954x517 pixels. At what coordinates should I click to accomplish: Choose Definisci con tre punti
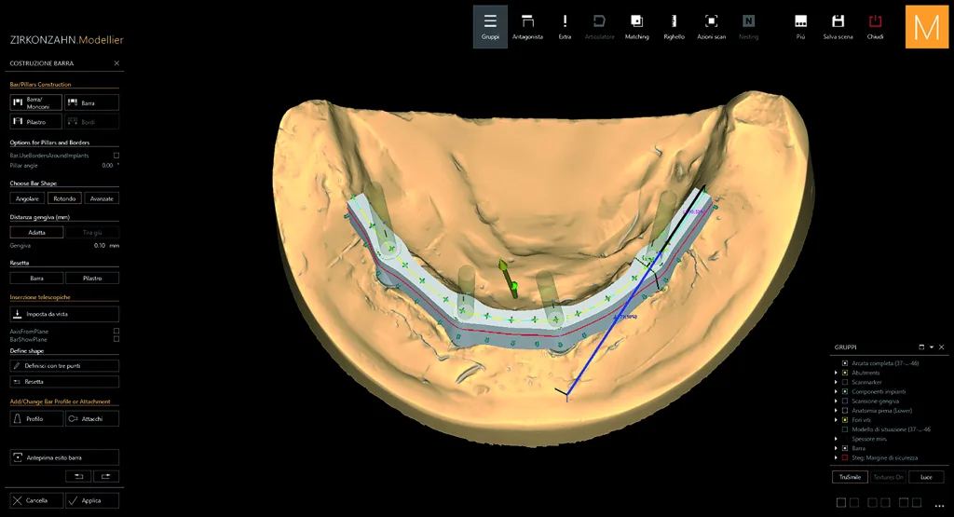pos(64,365)
